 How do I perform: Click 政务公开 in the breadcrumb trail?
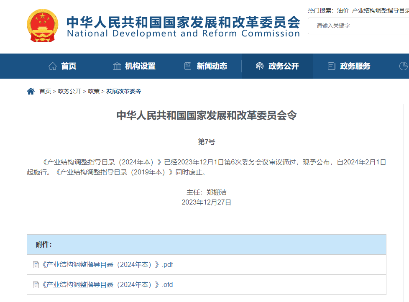[x=67, y=91]
